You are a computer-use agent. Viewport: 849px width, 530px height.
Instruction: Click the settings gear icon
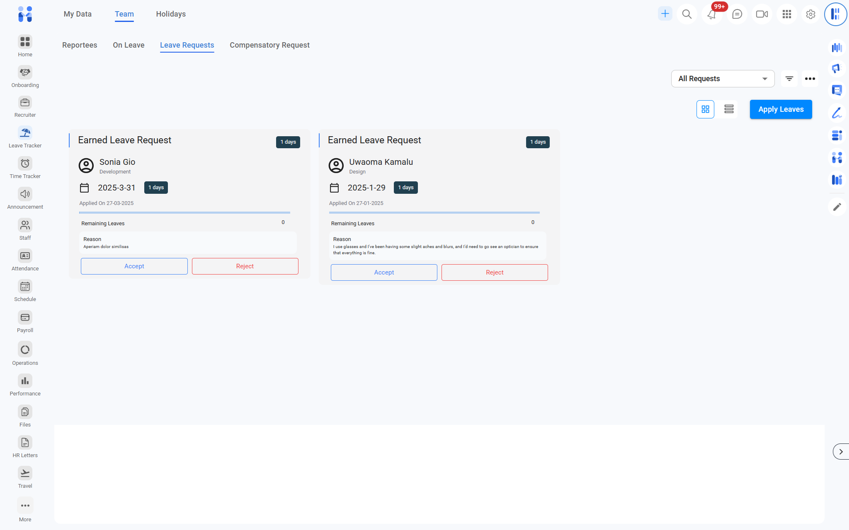(x=810, y=14)
